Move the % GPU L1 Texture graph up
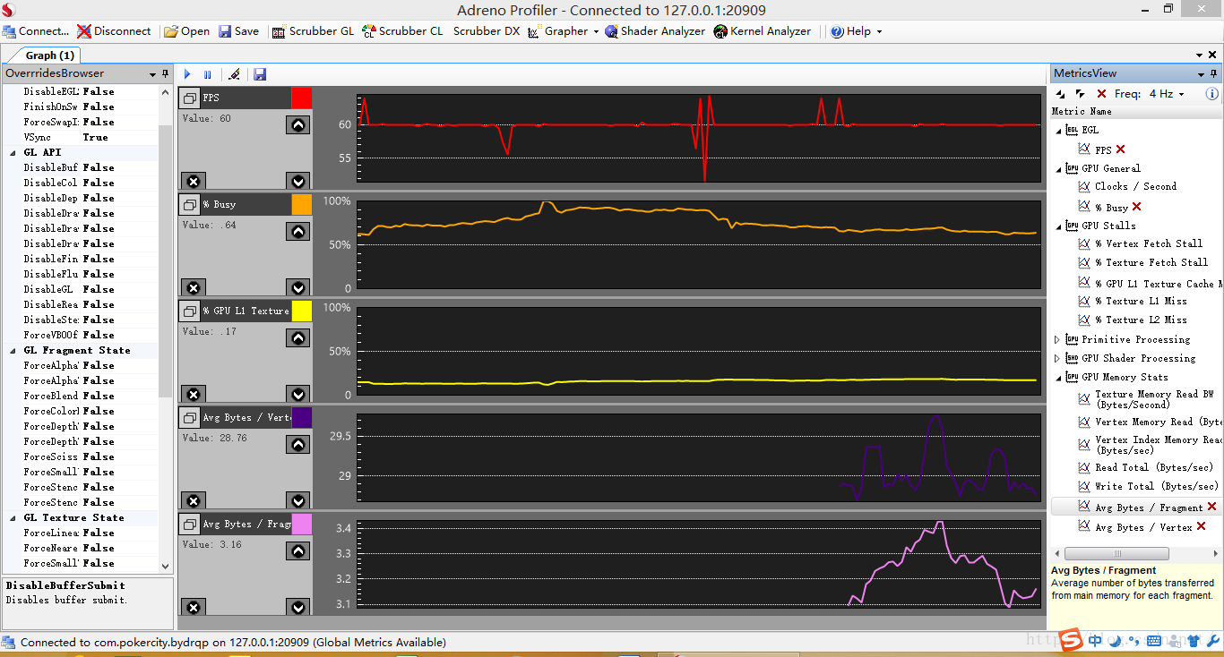The height and width of the screenshot is (657, 1224). coord(298,338)
